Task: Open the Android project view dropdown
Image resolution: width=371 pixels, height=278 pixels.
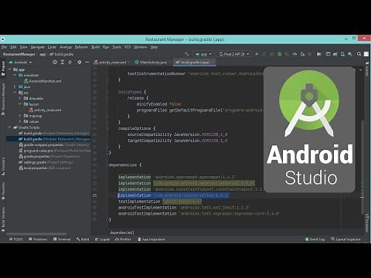Action: click(x=20, y=62)
